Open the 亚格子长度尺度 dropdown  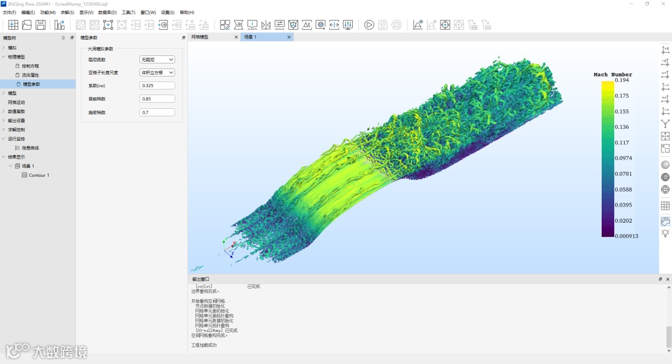coord(157,73)
